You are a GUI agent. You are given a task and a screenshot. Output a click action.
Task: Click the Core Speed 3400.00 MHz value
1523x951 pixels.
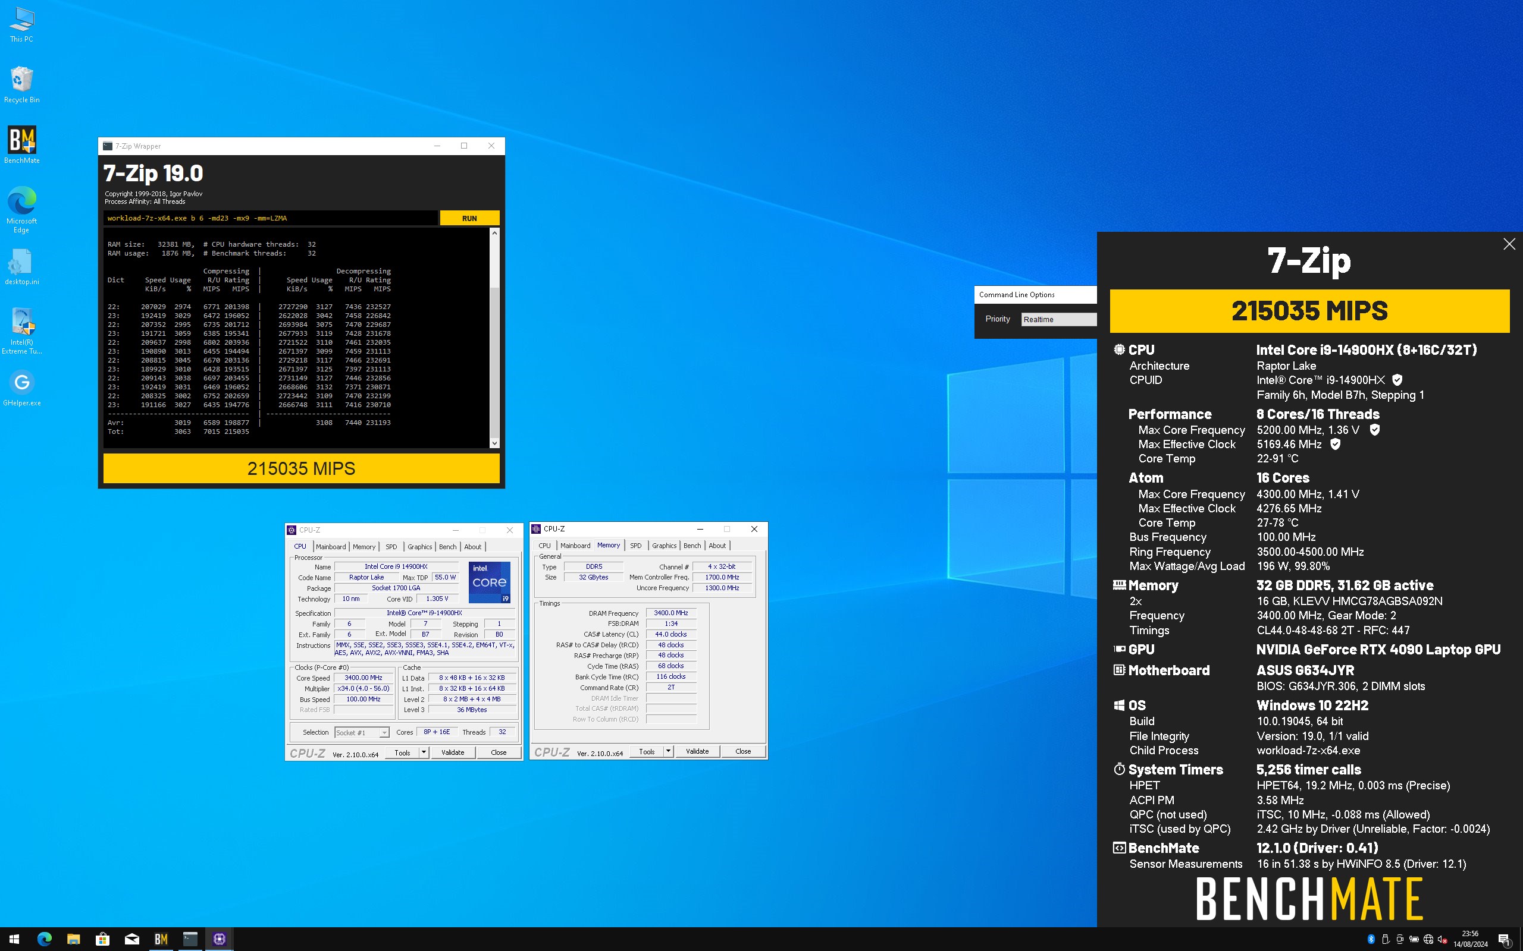pos(363,678)
